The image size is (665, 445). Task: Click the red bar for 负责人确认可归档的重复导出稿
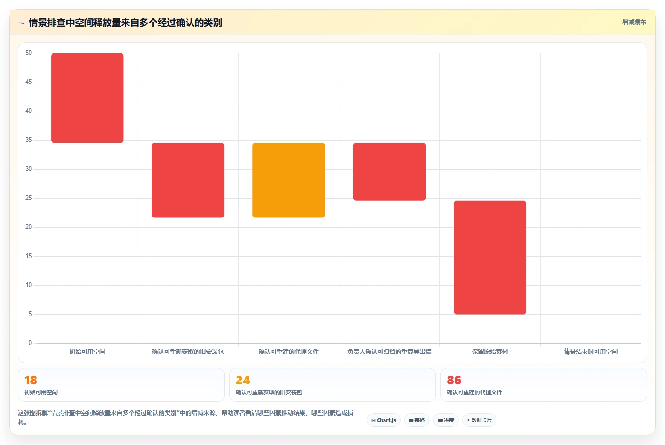389,172
